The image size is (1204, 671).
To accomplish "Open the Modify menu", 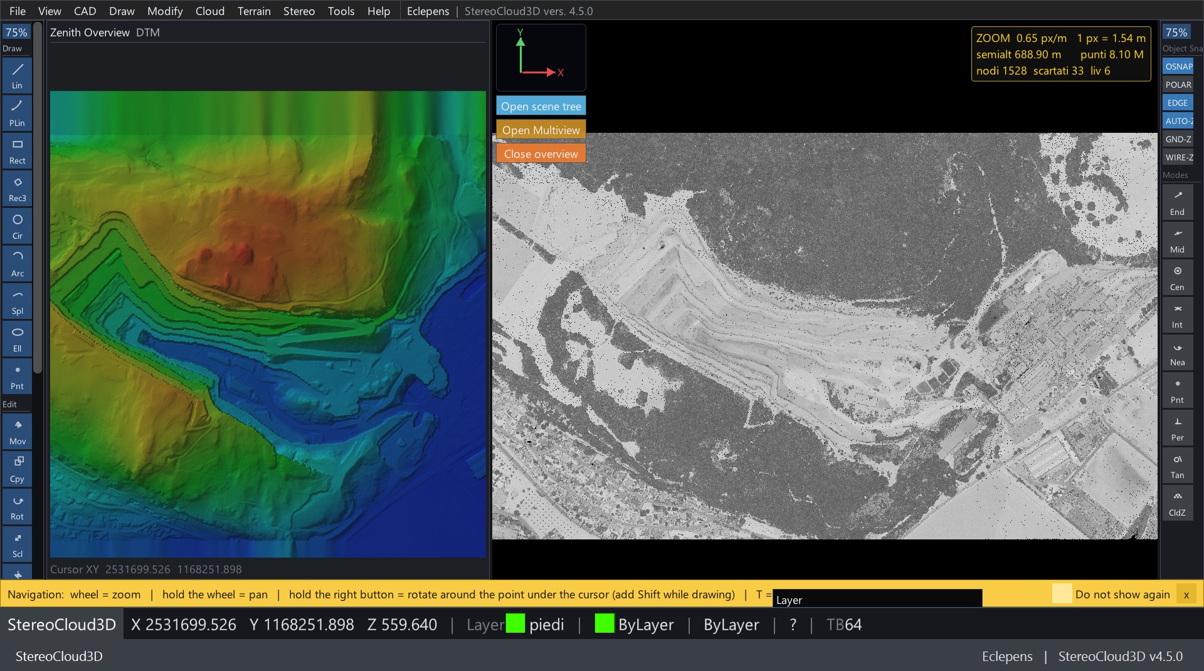I will (165, 11).
